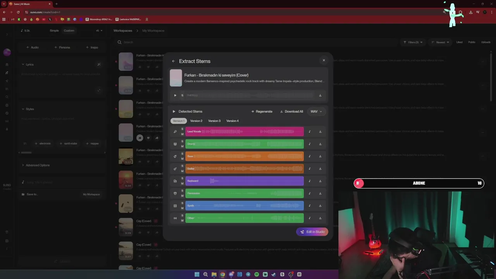The height and width of the screenshot is (279, 496).
Task: Click the blue Synth waveform
Action: (x=245, y=206)
